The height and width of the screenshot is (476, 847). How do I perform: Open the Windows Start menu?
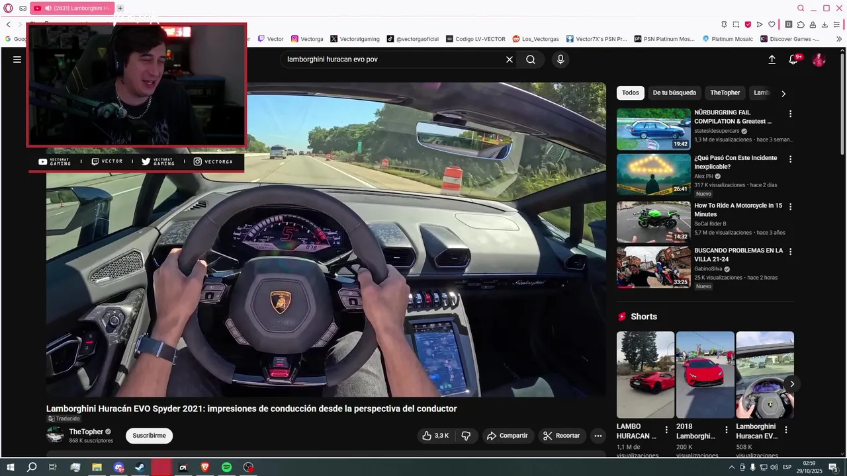11,467
